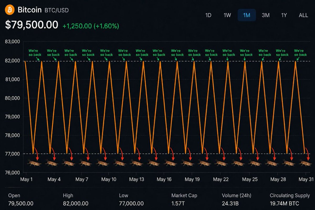
Task: Click the May 4 date label
Action: [54, 180]
